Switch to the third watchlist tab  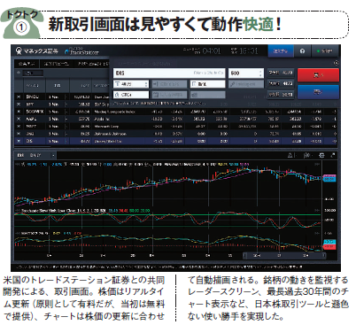92,64
